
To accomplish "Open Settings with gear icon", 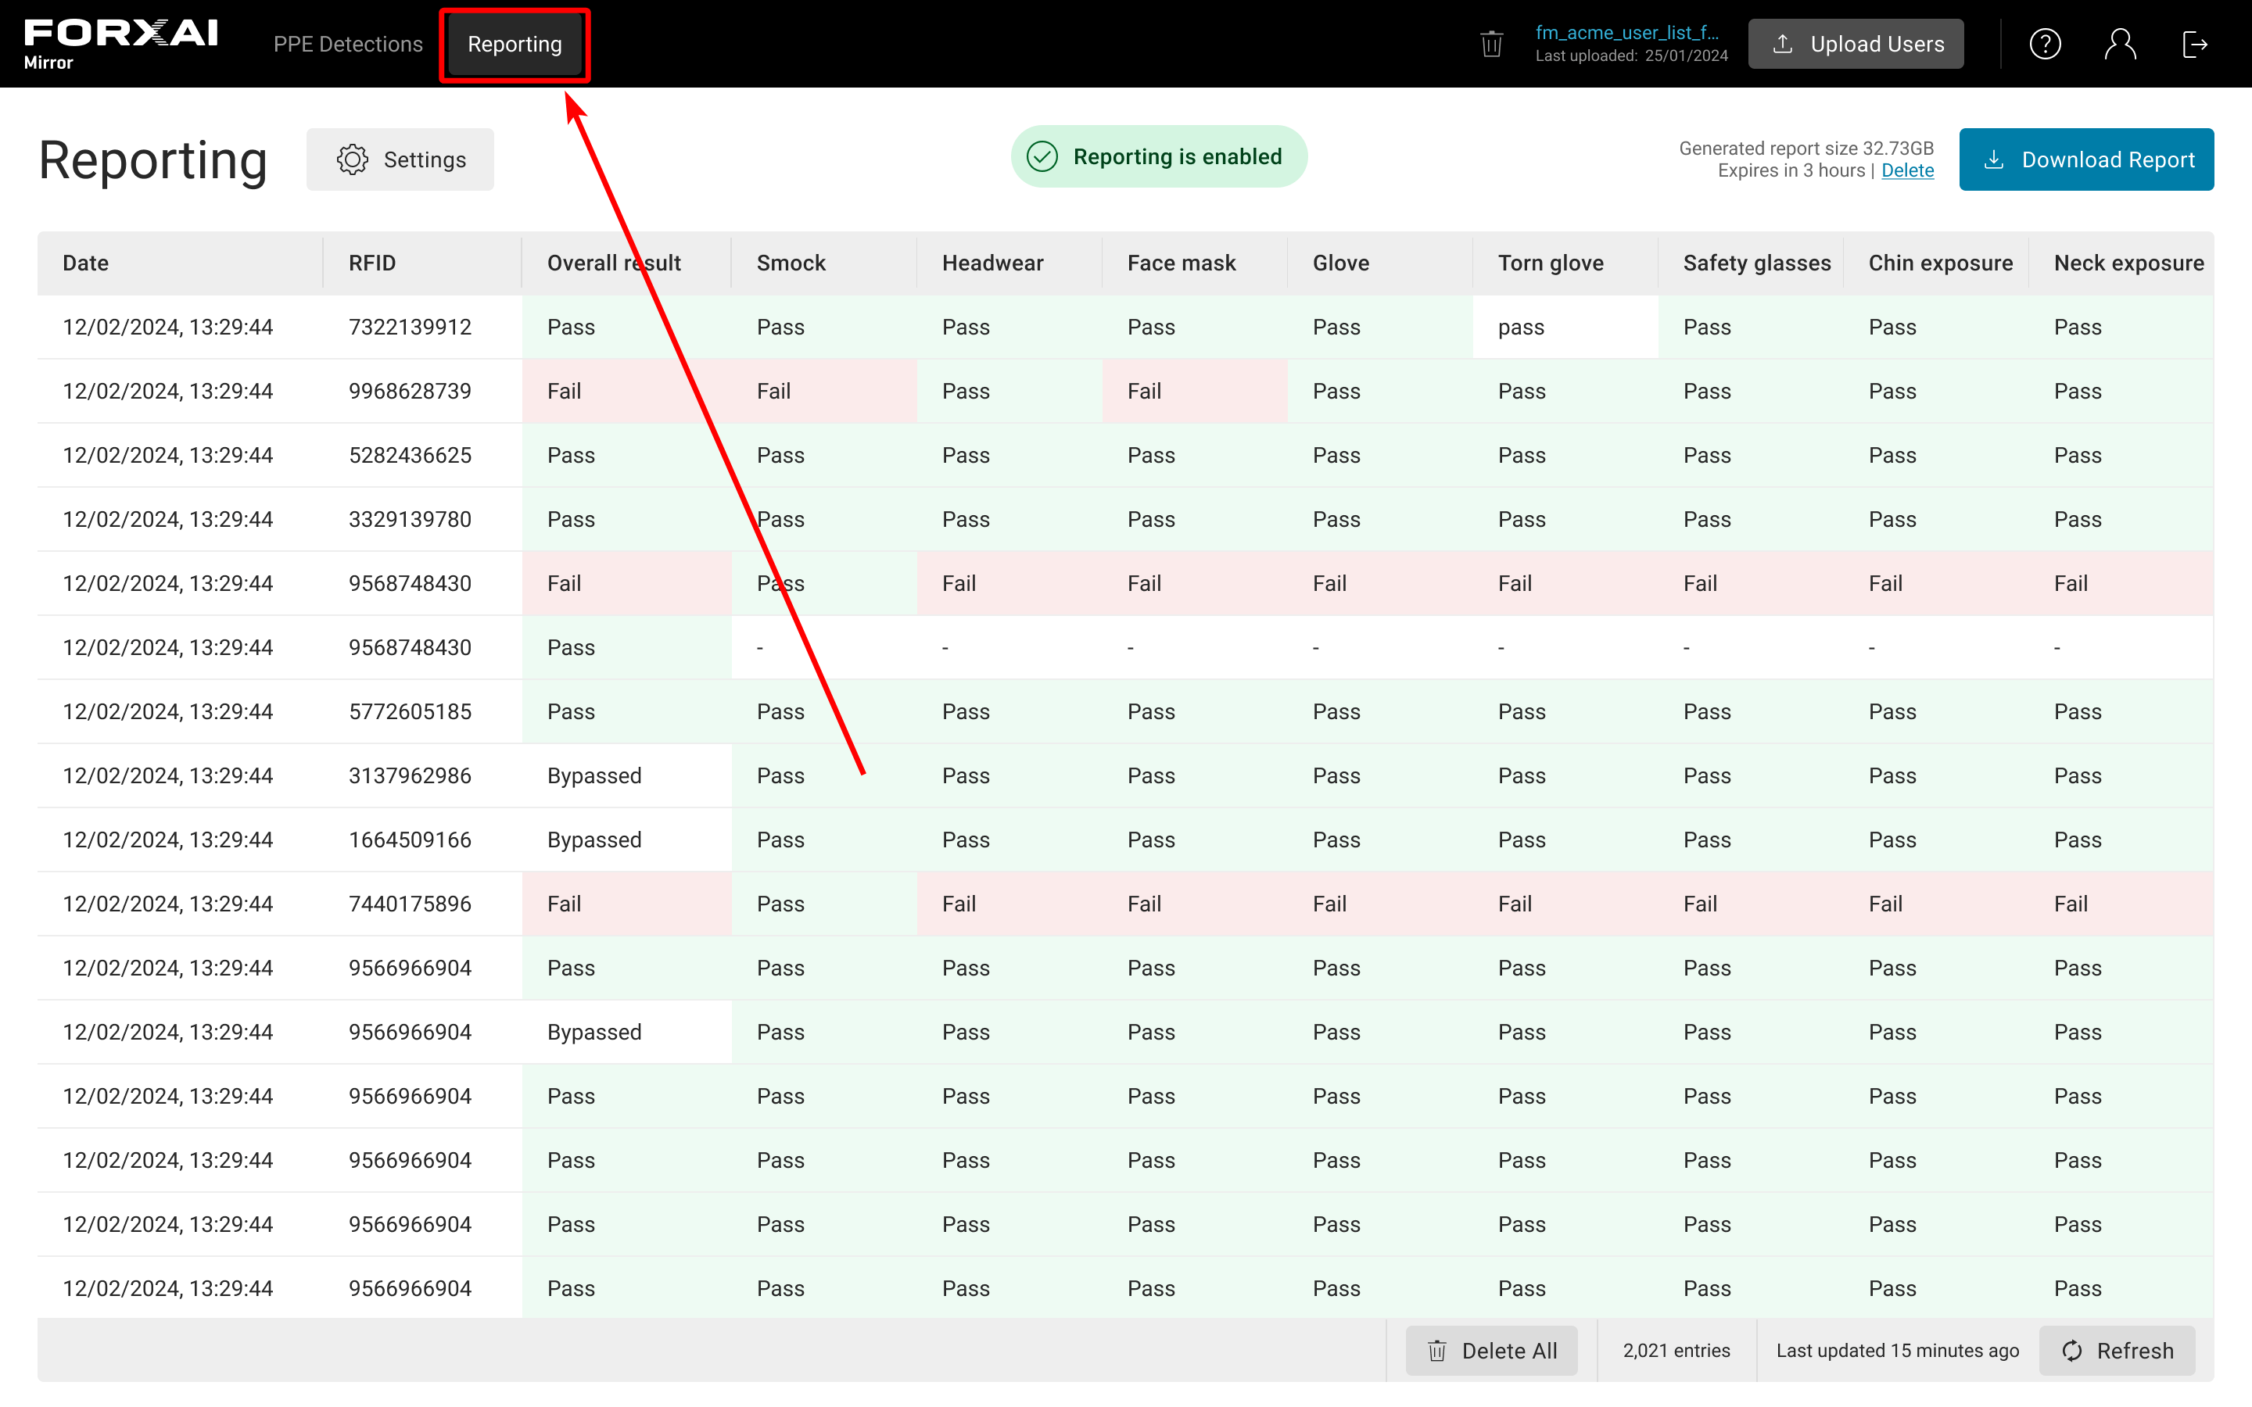I will click(400, 159).
